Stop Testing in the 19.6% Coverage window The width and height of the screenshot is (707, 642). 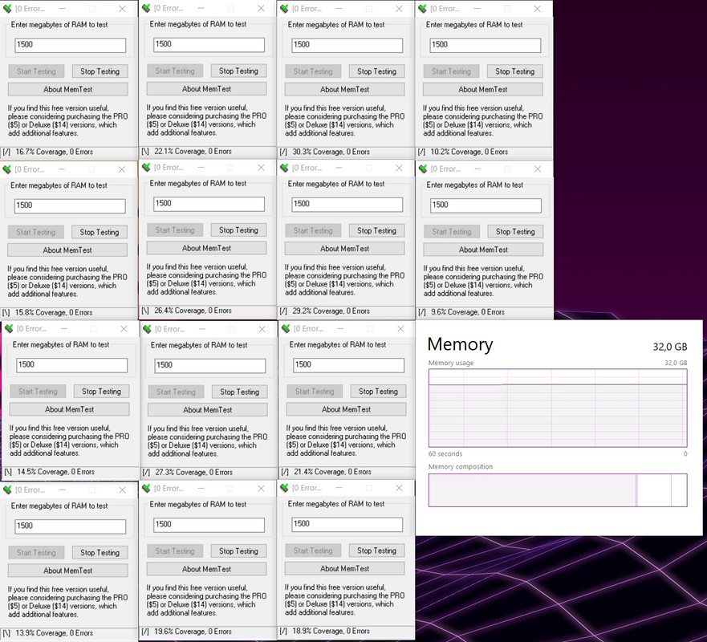238,551
